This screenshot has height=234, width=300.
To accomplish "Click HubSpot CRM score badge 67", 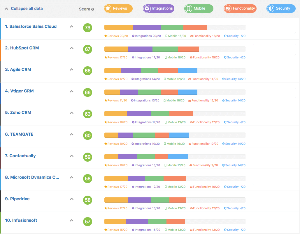I will coord(88,49).
